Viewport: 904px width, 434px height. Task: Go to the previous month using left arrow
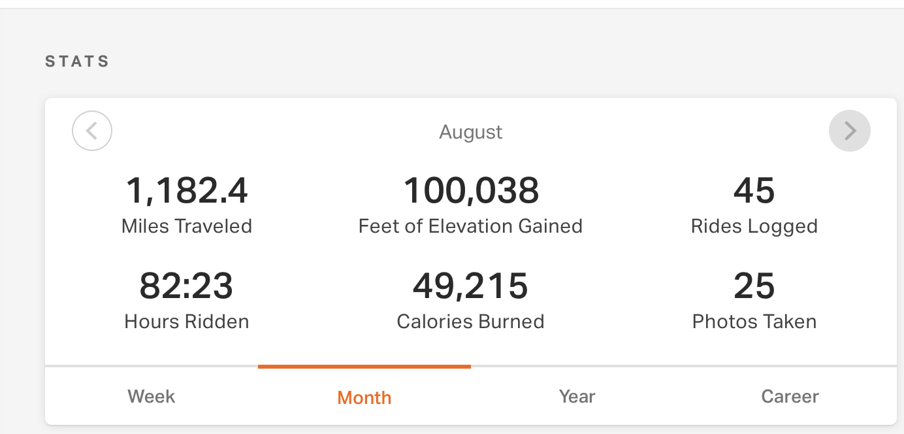pyautogui.click(x=92, y=131)
